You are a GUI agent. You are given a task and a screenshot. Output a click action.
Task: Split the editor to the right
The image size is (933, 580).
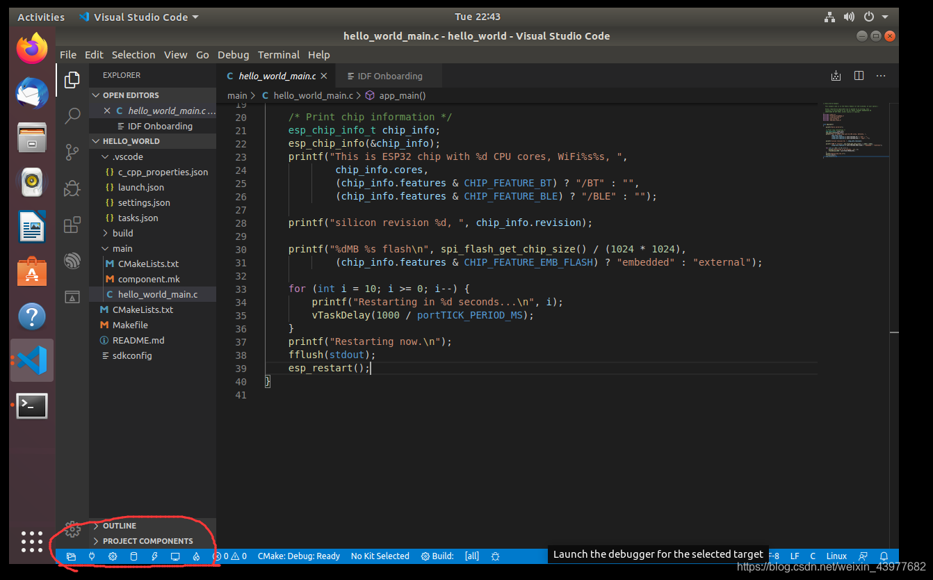click(x=859, y=76)
